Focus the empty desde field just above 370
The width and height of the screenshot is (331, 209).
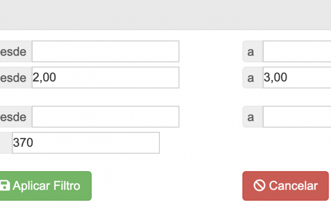tap(105, 117)
